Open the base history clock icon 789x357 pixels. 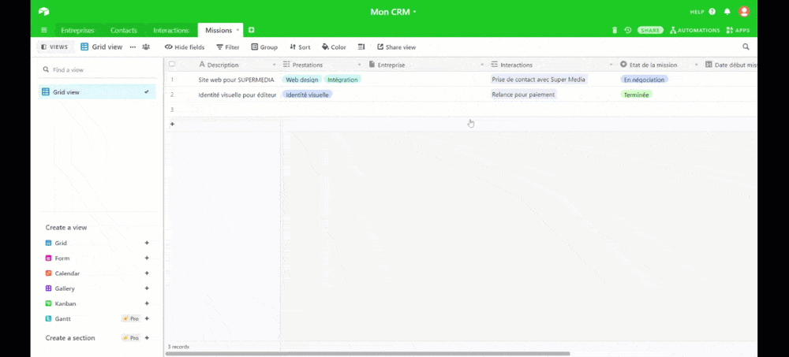click(x=628, y=30)
